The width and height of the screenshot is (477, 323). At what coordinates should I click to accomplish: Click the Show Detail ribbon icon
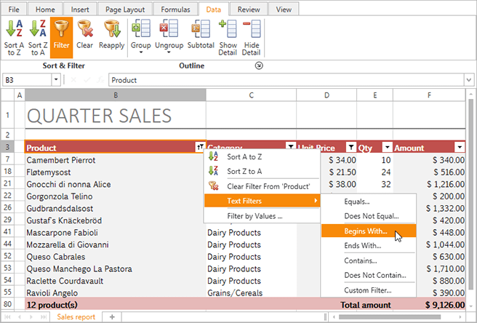tap(228, 38)
